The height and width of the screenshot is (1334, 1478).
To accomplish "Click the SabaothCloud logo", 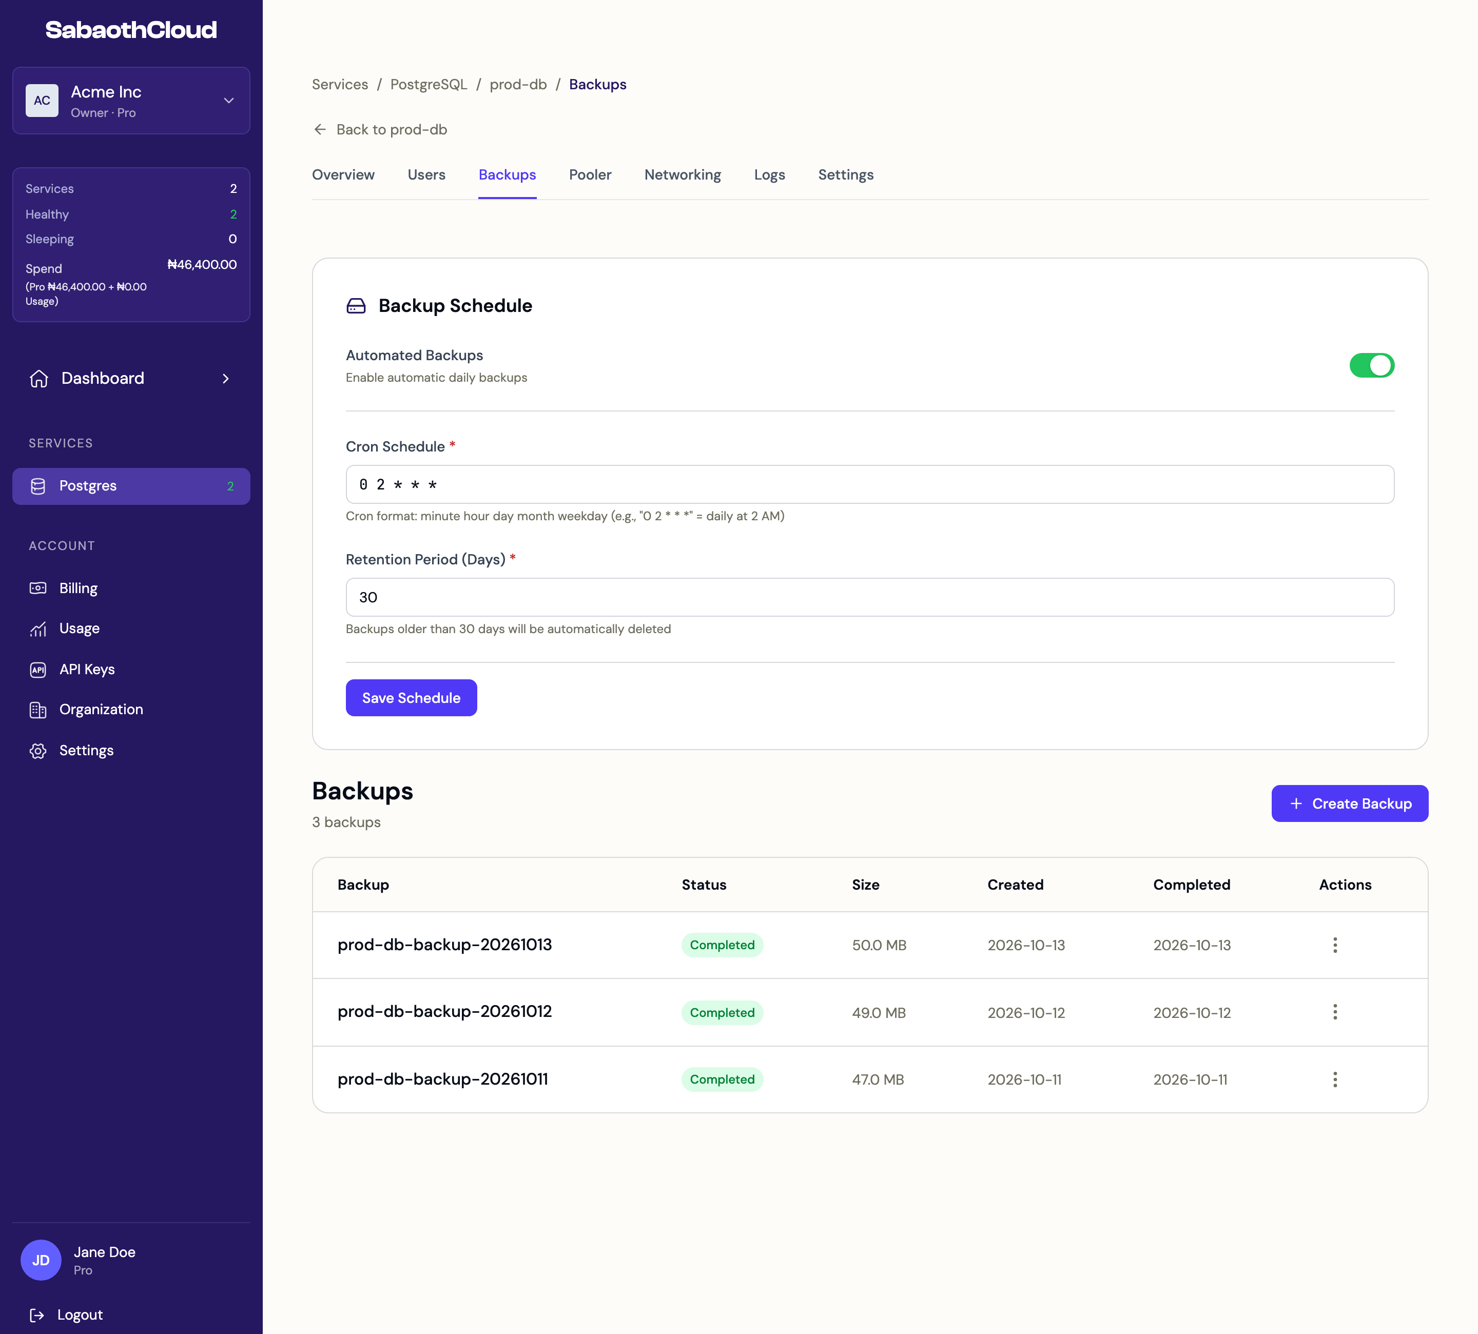I will [131, 30].
